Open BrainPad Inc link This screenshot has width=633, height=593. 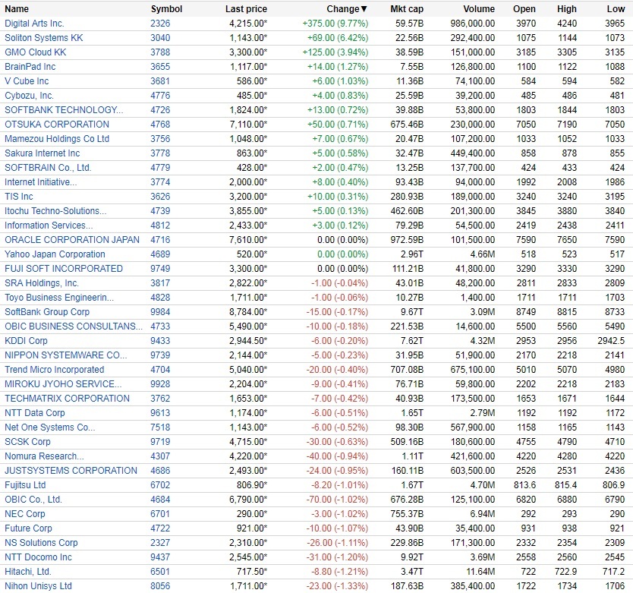(30, 67)
